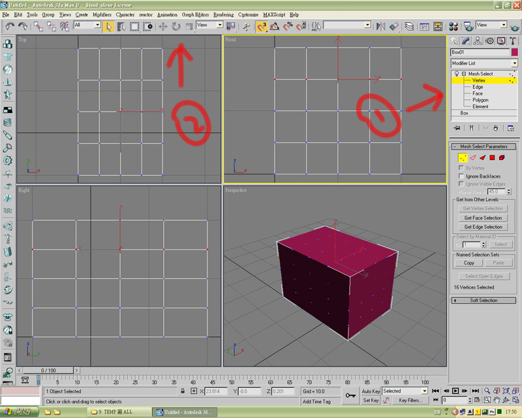This screenshot has height=418, width=522.
Task: Collapse the Mesh Select Parameters rollout
Action: [x=484, y=146]
